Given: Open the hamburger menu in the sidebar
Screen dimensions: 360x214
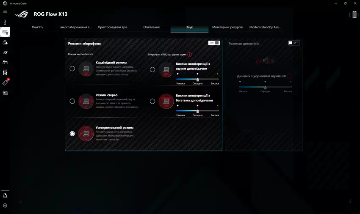Looking at the screenshot, I should coord(5,11).
